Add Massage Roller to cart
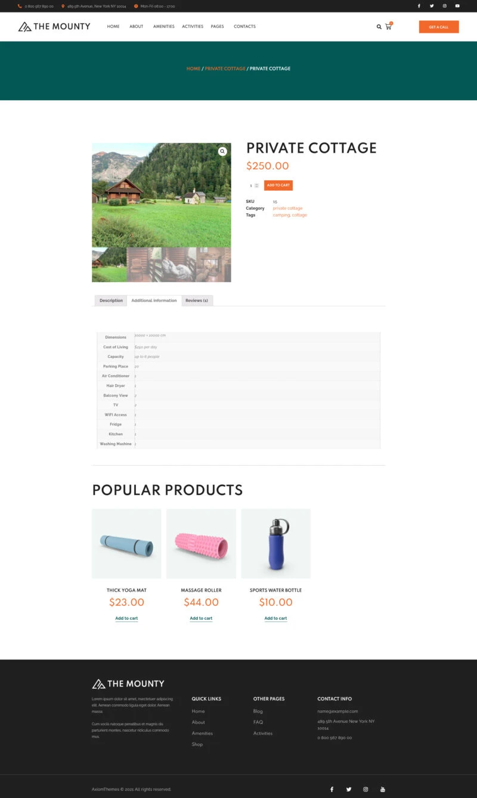The image size is (477, 798). coord(201,618)
